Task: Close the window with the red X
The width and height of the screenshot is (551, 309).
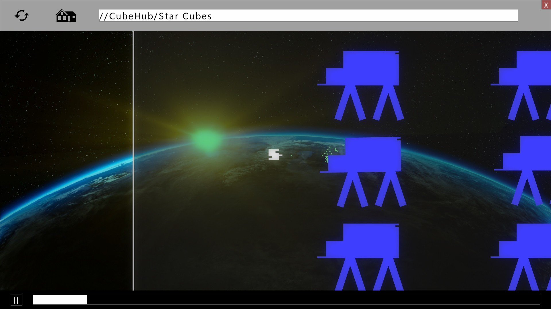Action: tap(546, 5)
